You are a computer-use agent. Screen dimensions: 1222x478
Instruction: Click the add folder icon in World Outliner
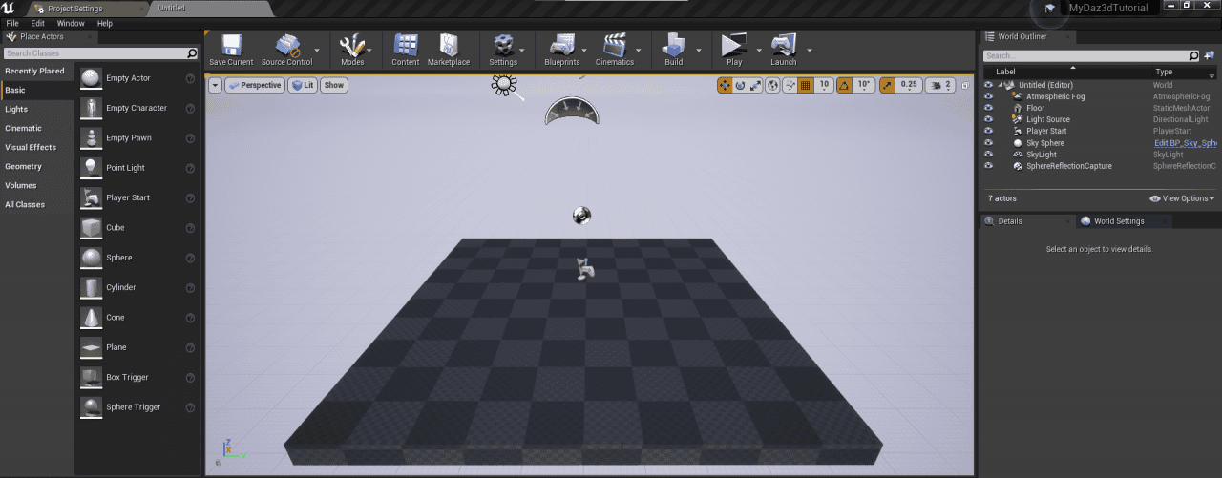coord(1210,55)
